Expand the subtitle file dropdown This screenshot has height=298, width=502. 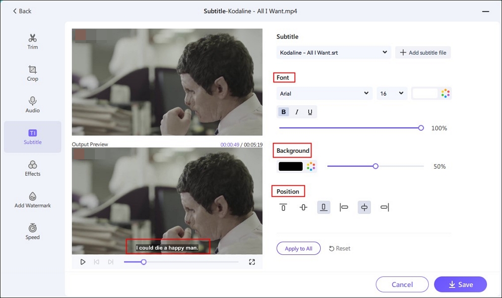pos(334,53)
